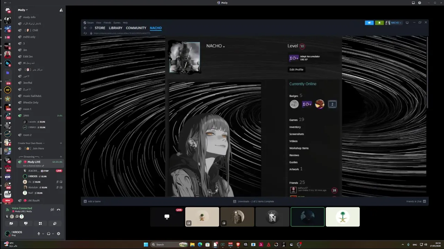
Task: Open the Workshop Items link
Action: pos(299,148)
